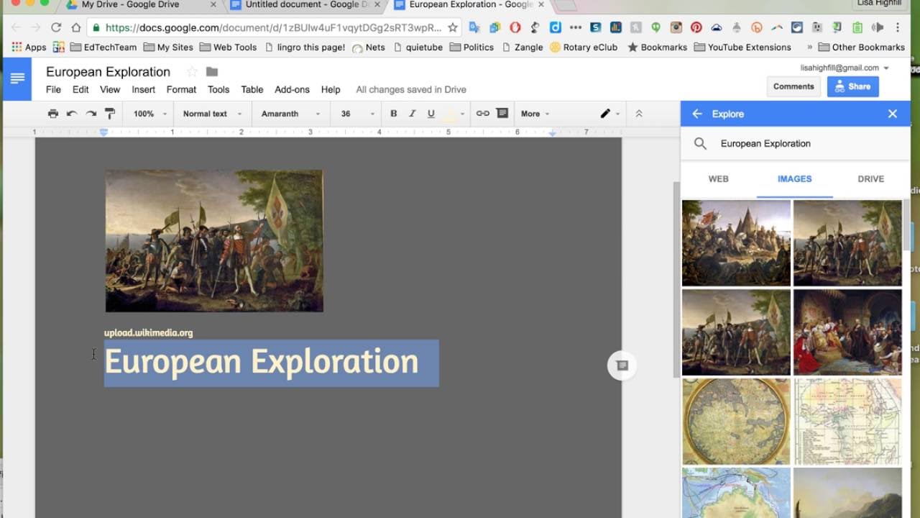The image size is (920, 518).
Task: Click the Docs home icon
Action: (x=17, y=78)
